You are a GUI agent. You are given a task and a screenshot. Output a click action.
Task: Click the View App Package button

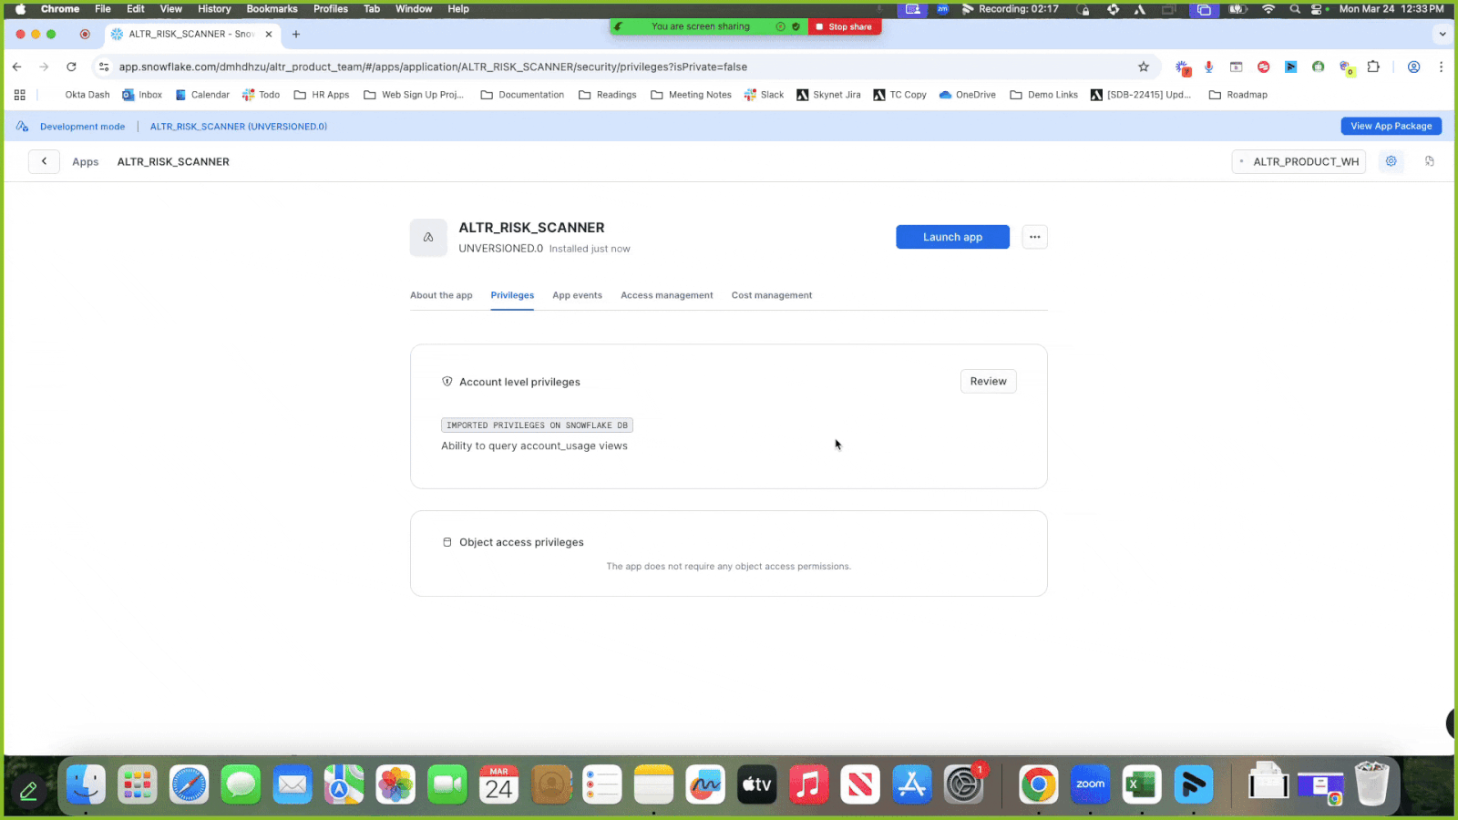[x=1391, y=126]
